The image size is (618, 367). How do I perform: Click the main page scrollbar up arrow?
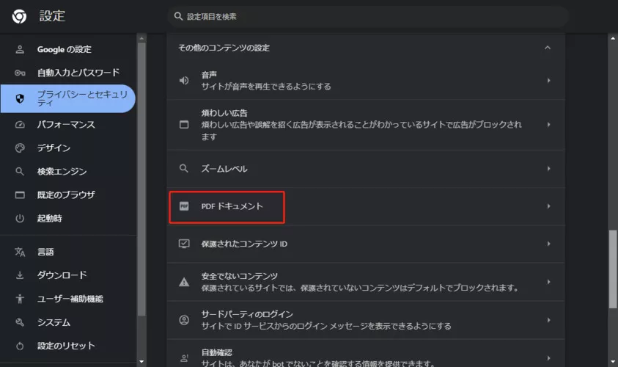point(613,38)
